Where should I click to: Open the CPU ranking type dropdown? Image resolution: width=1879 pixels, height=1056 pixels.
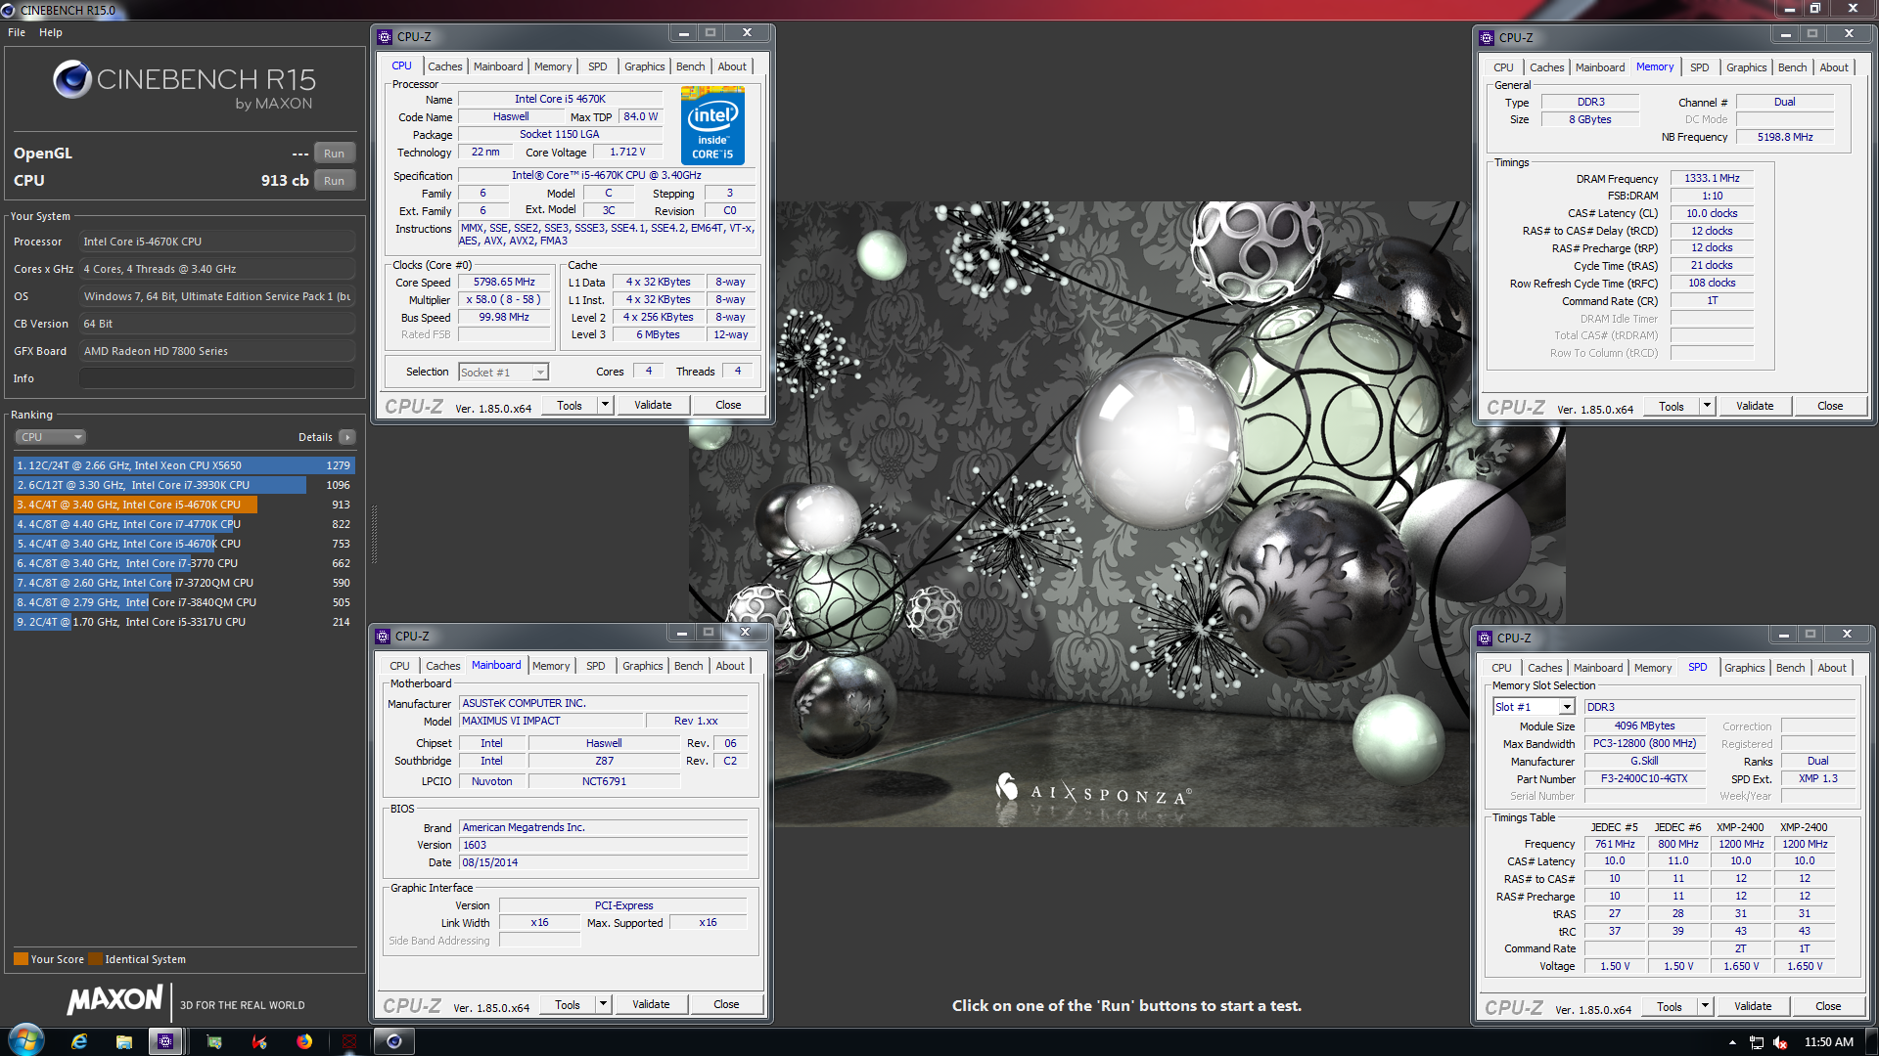[x=51, y=437]
